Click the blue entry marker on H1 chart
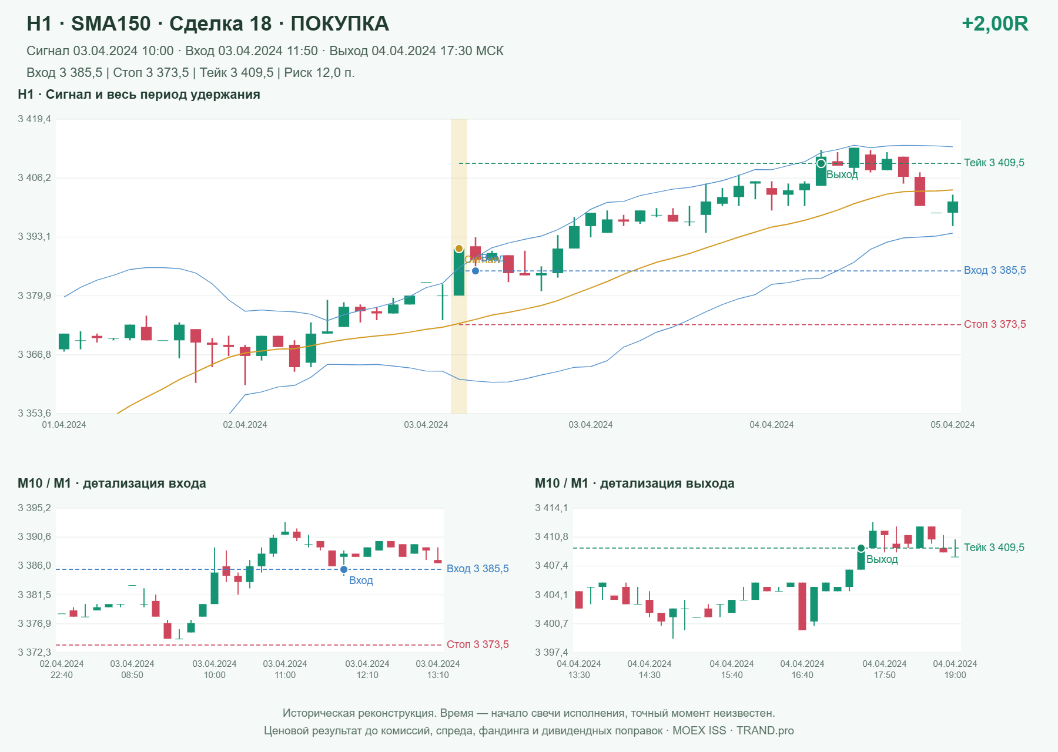The image size is (1058, 752). tap(476, 271)
